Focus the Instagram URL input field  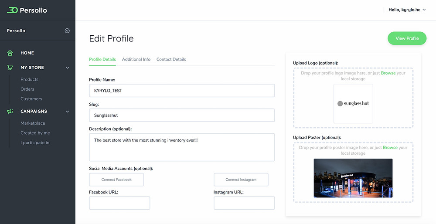click(x=244, y=203)
